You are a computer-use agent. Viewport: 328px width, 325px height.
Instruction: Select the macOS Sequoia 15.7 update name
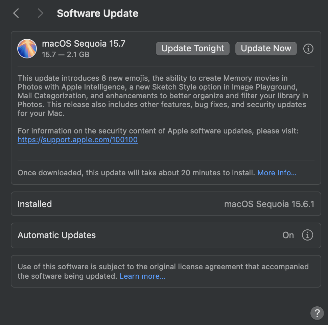(x=84, y=44)
